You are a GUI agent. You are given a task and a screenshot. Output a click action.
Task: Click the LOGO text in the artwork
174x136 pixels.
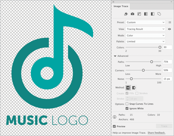click(x=70, y=120)
